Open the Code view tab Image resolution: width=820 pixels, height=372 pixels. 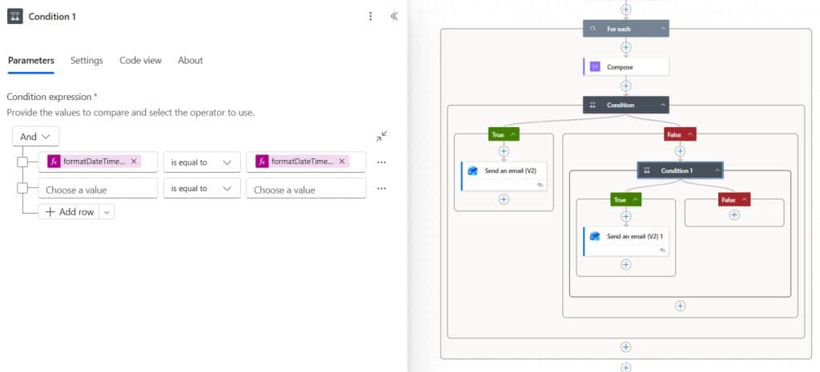[140, 60]
